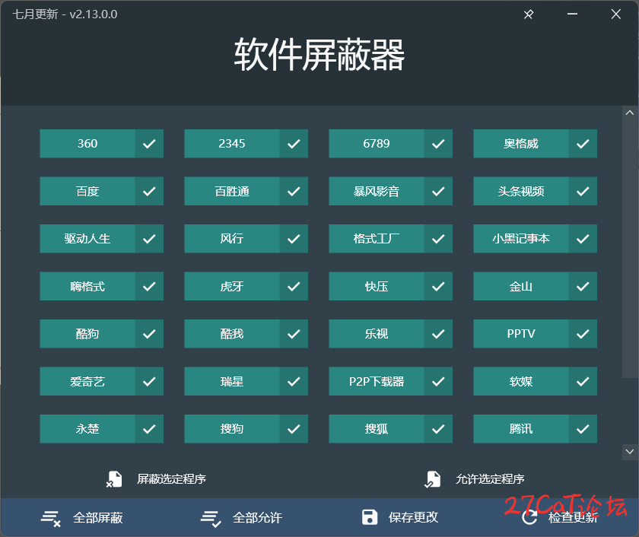This screenshot has width=639, height=537.
Task: Select the 腾讯 label button
Action: click(x=521, y=429)
